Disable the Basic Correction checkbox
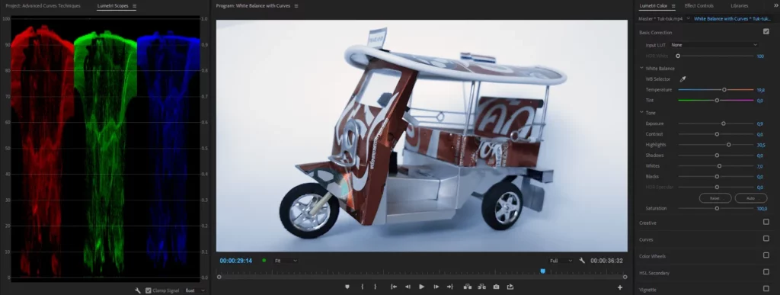 pyautogui.click(x=766, y=31)
